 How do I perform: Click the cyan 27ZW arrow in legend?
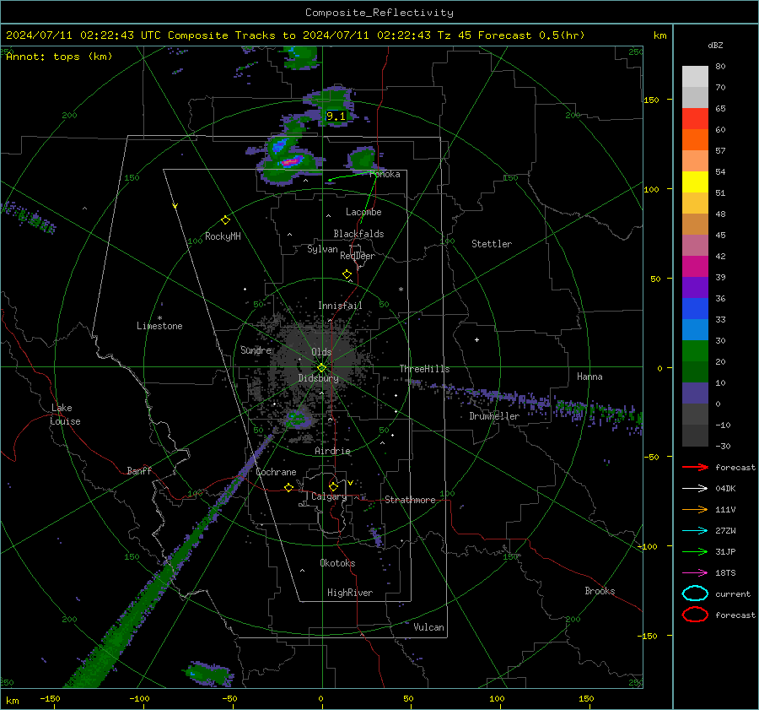696,531
